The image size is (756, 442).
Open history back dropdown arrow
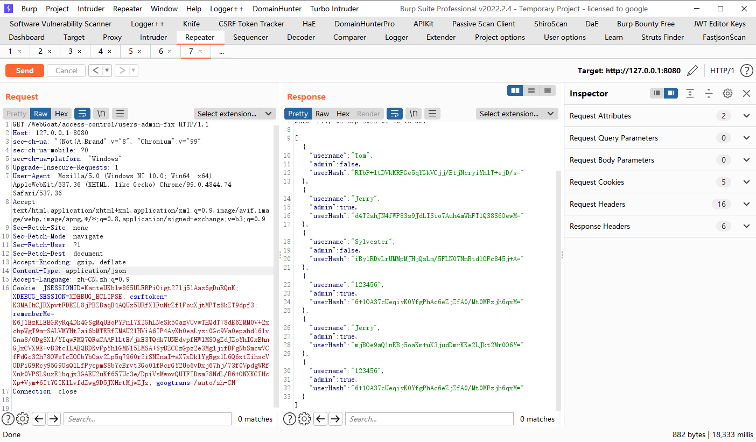pyautogui.click(x=107, y=71)
